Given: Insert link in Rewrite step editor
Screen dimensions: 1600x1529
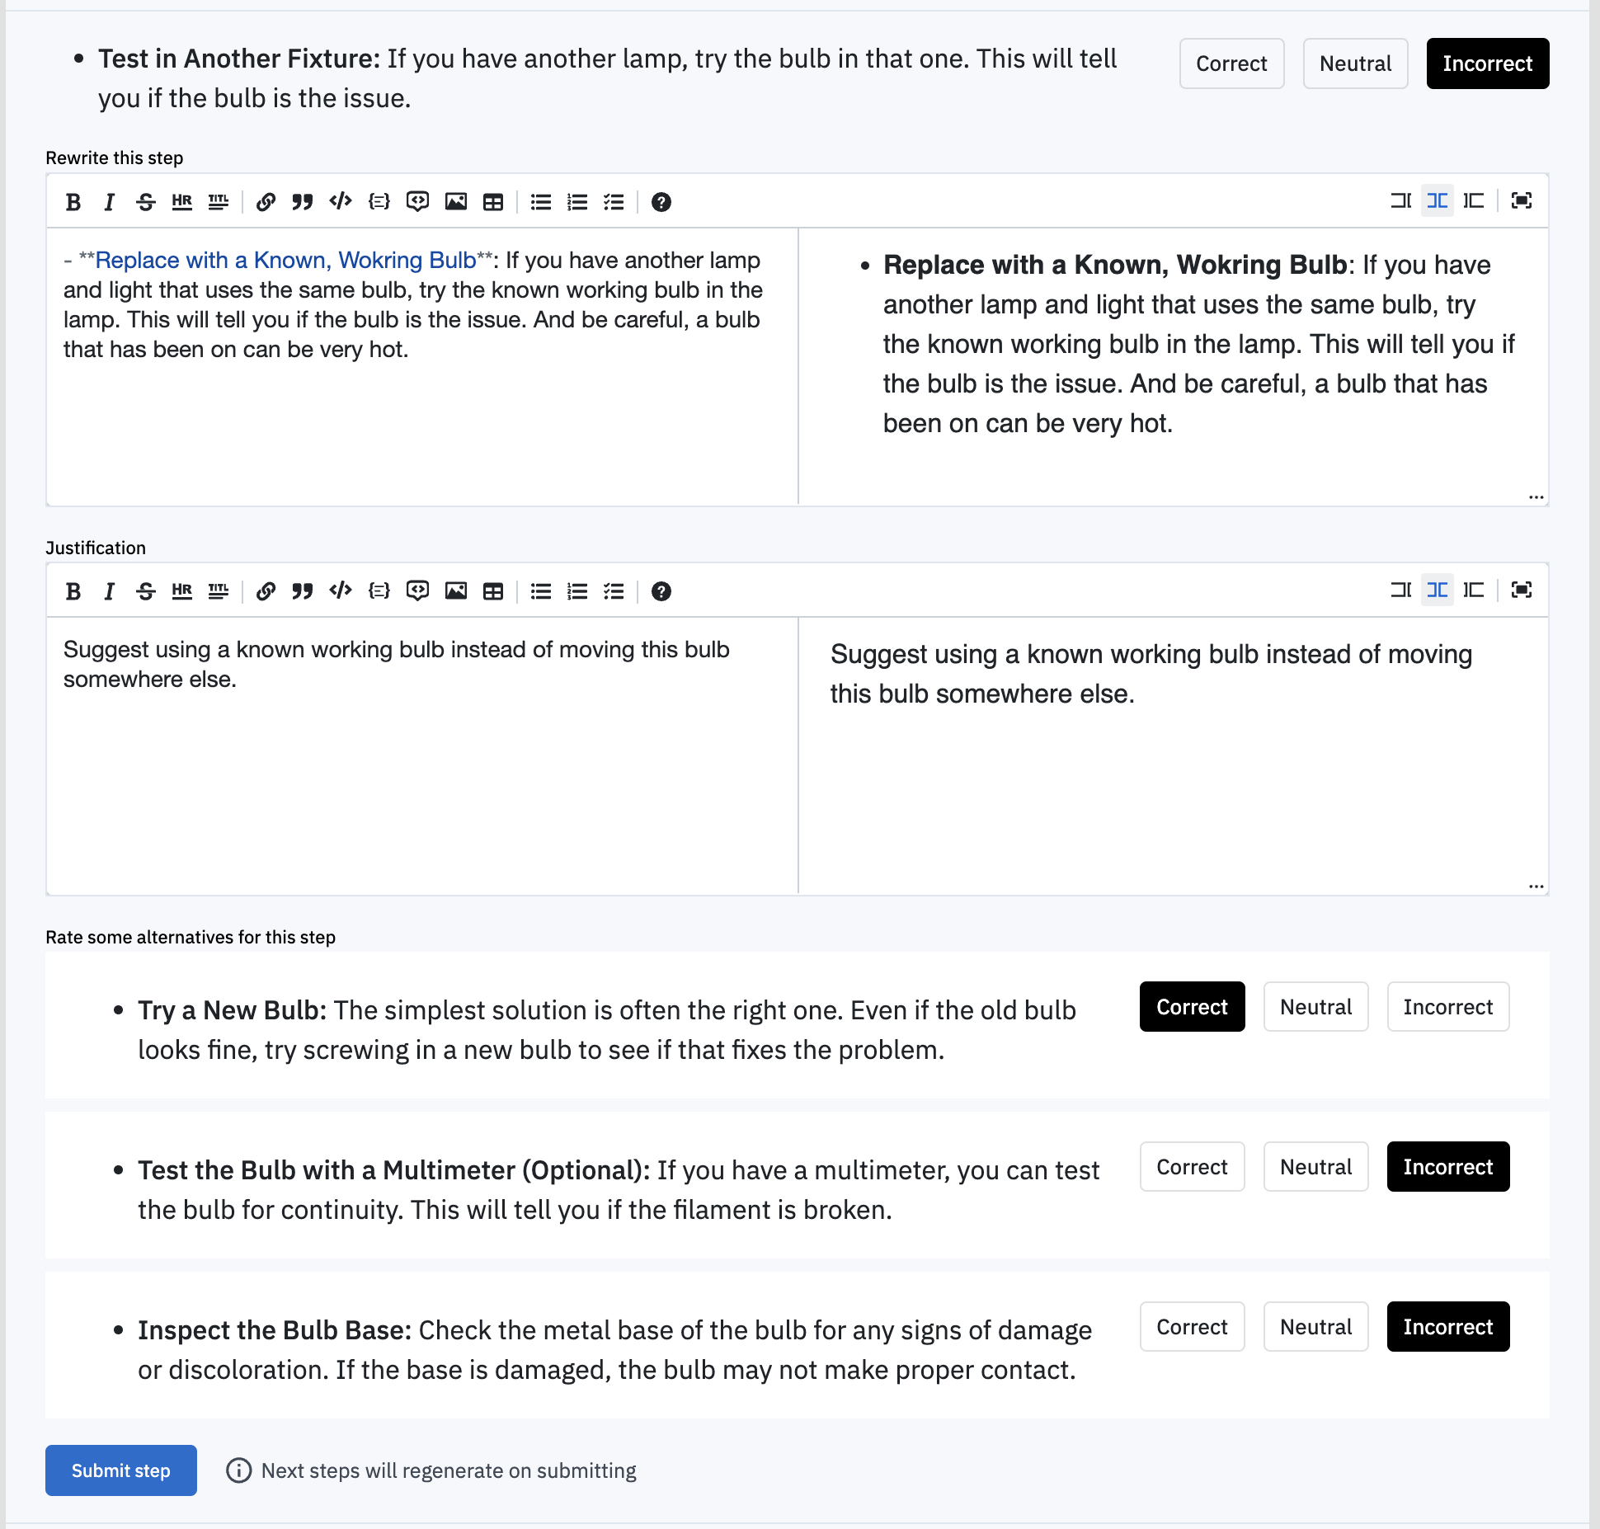Looking at the screenshot, I should pos(266,202).
